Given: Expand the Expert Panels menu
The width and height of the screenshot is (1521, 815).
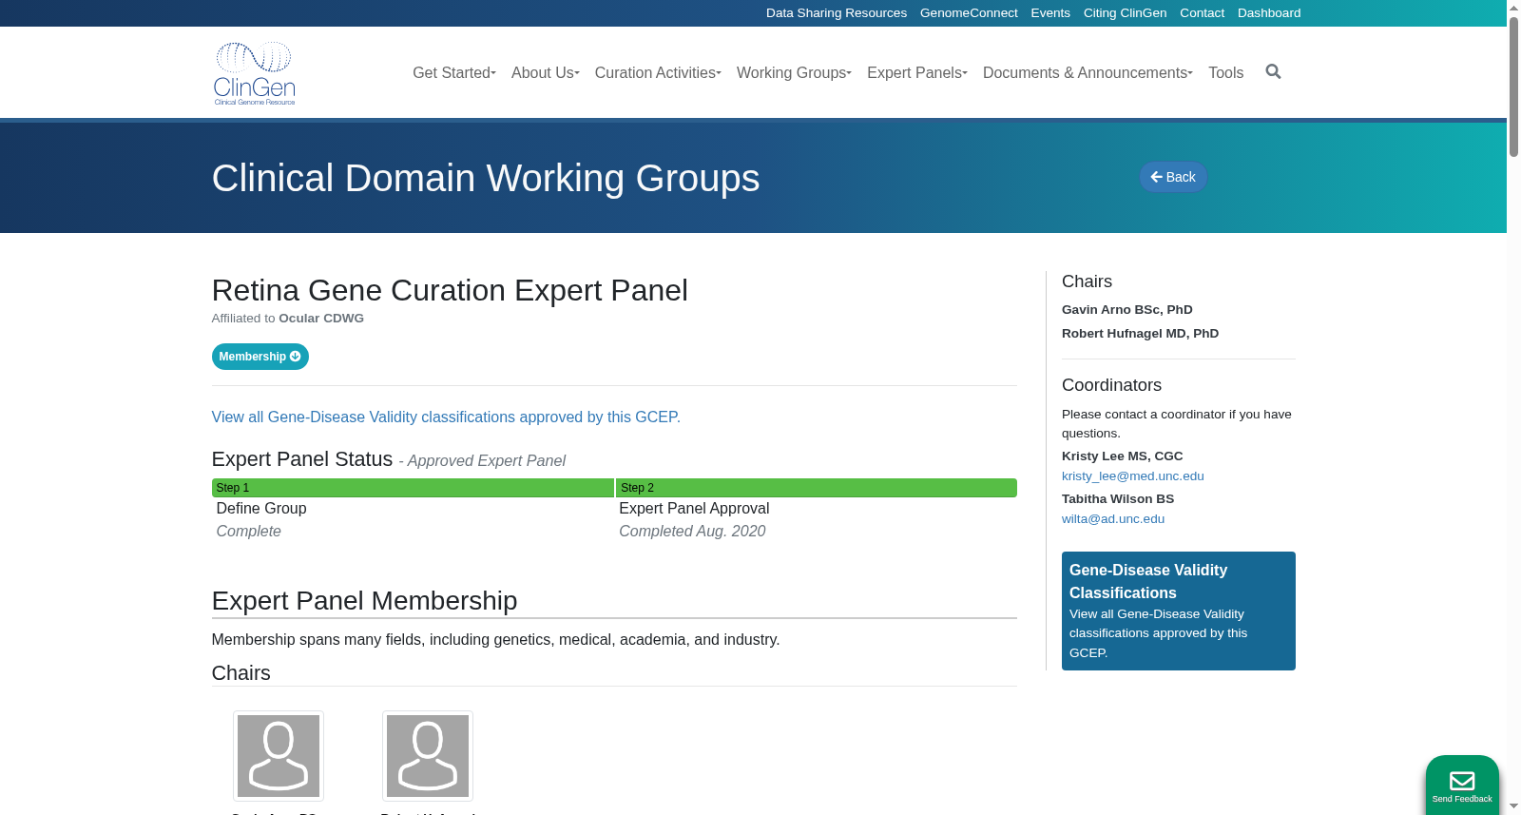Looking at the screenshot, I should pos(917,73).
